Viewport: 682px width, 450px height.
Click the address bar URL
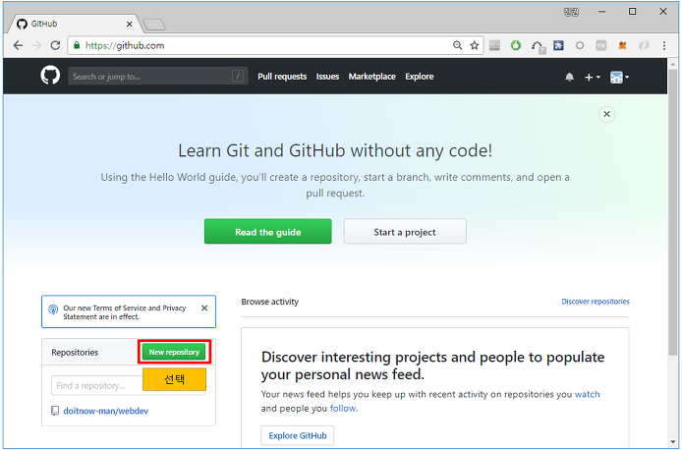(125, 45)
